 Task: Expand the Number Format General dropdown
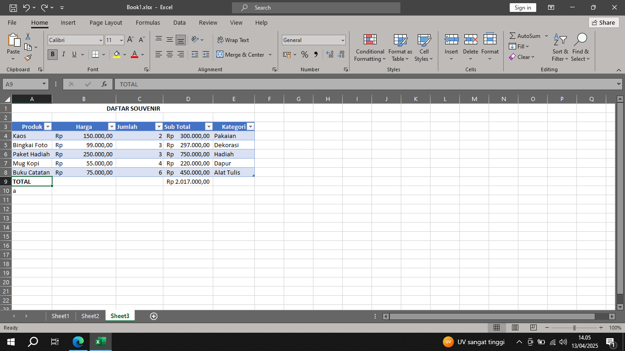click(343, 40)
